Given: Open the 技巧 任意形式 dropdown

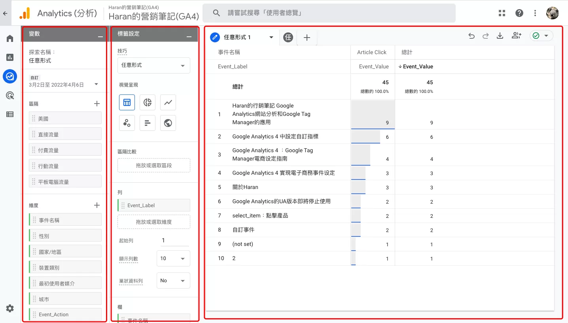Looking at the screenshot, I should coord(154,65).
